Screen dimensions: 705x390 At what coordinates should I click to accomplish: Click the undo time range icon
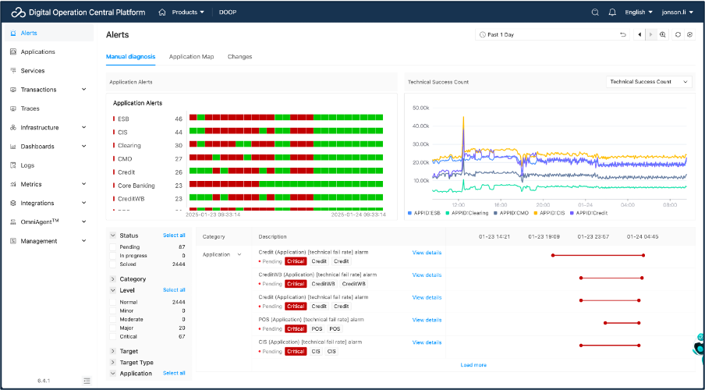tap(622, 35)
